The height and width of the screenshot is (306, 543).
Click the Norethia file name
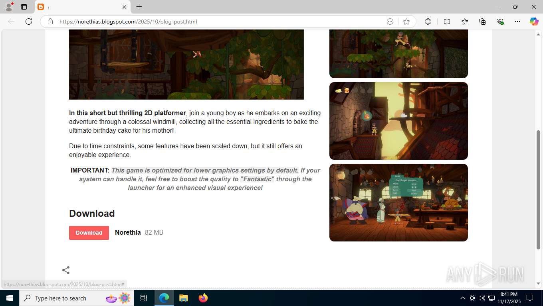[128, 232]
